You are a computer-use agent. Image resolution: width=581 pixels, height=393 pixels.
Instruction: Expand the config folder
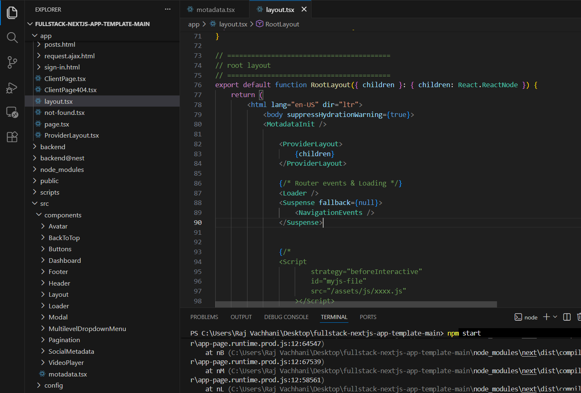[39, 385]
